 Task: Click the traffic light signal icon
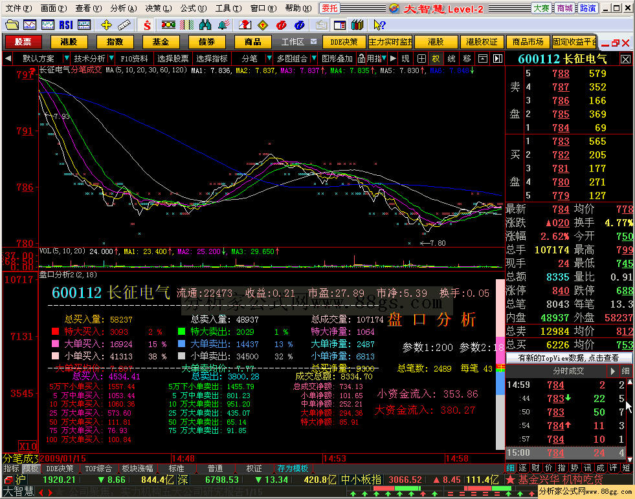[168, 25]
